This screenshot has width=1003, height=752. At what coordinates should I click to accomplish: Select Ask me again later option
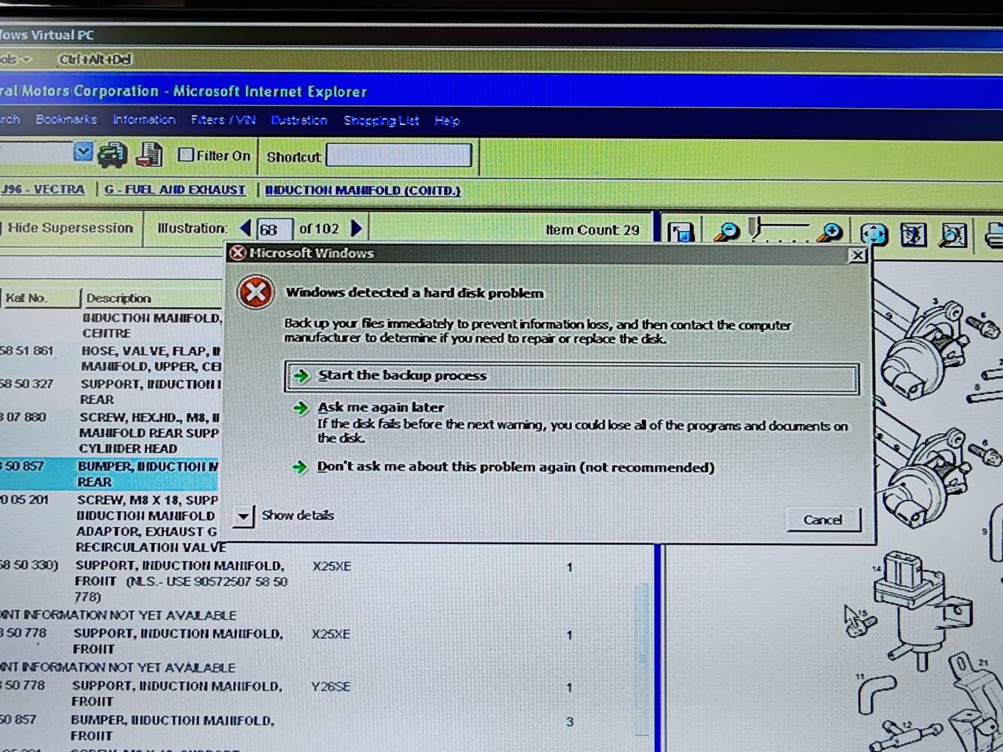coord(380,408)
